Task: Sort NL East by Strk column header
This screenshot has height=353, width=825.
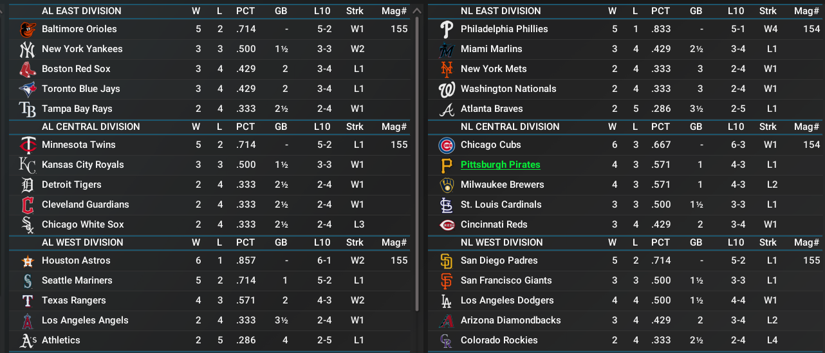Action: (x=768, y=11)
